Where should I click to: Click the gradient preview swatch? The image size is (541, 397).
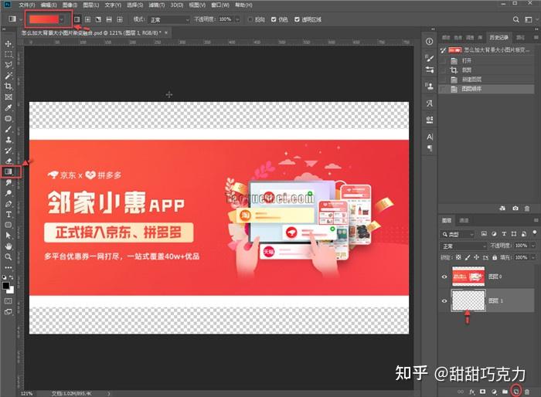pyautogui.click(x=44, y=19)
